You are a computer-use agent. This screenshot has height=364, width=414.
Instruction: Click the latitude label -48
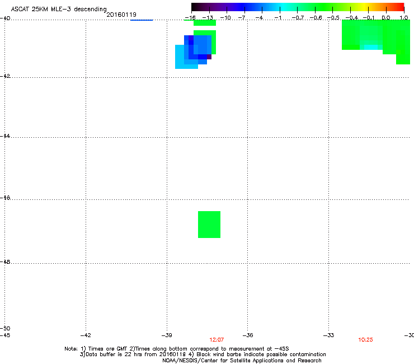(5, 262)
